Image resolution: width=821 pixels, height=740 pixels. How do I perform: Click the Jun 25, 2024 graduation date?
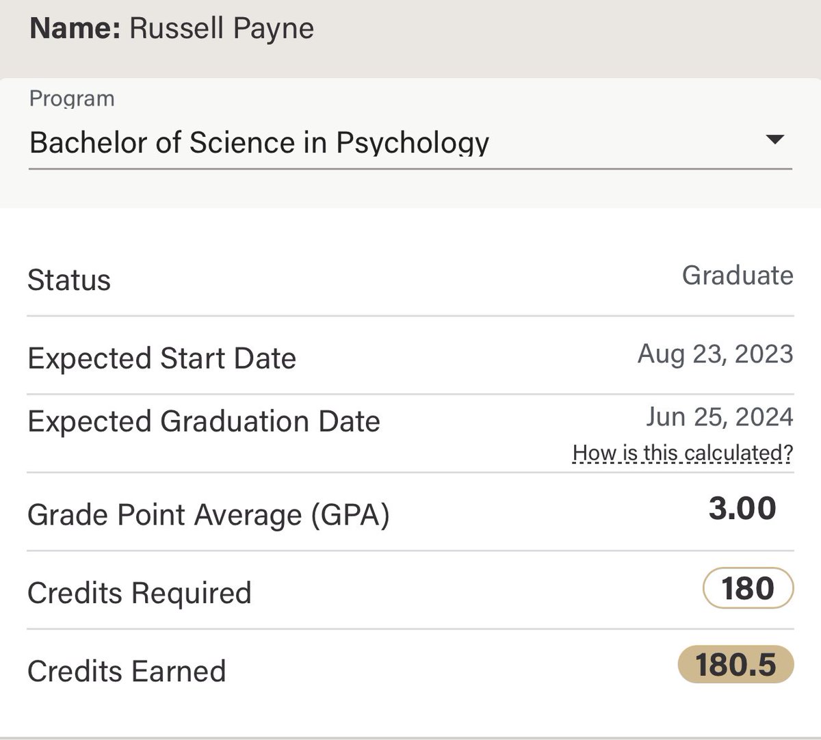(x=719, y=417)
